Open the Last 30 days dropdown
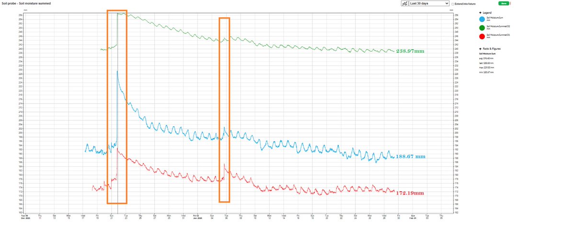575x250 pixels. (x=429, y=3)
